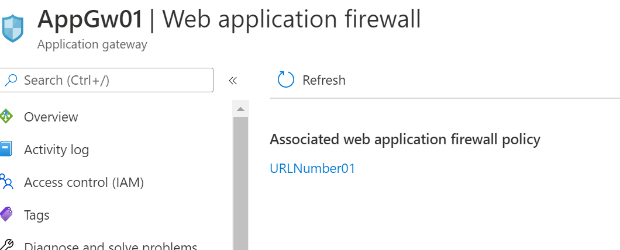Open Access control (IAM) section
The image size is (620, 250).
pos(84,182)
